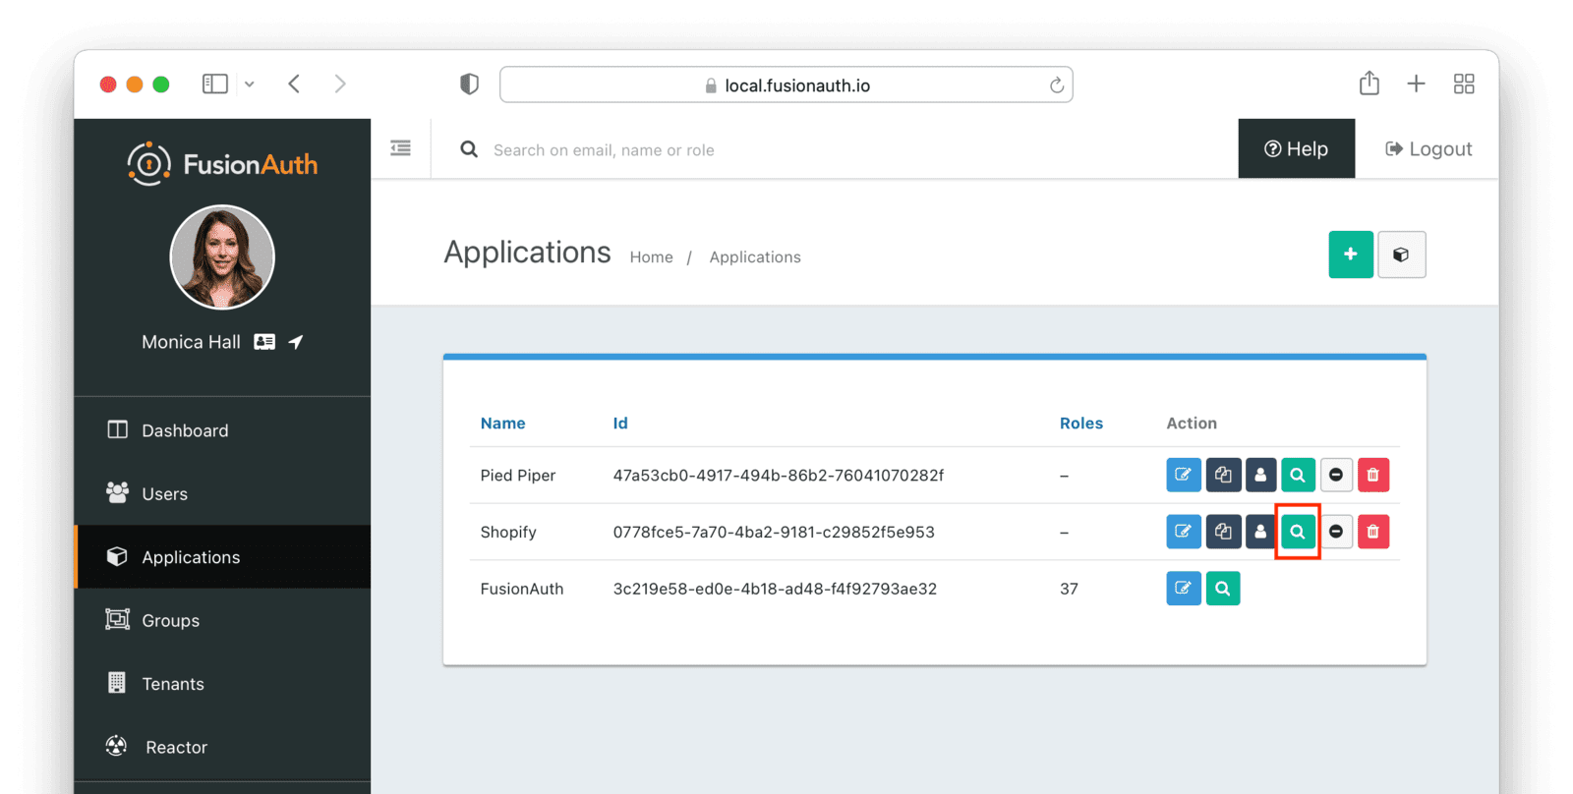Deactivate the Pied Piper application

pyautogui.click(x=1336, y=475)
